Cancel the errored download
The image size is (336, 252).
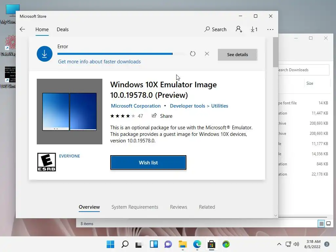tap(207, 54)
